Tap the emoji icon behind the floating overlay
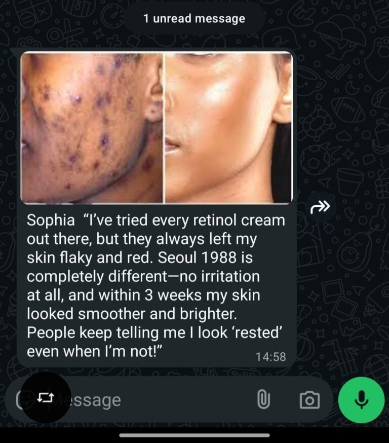 (x=20, y=400)
